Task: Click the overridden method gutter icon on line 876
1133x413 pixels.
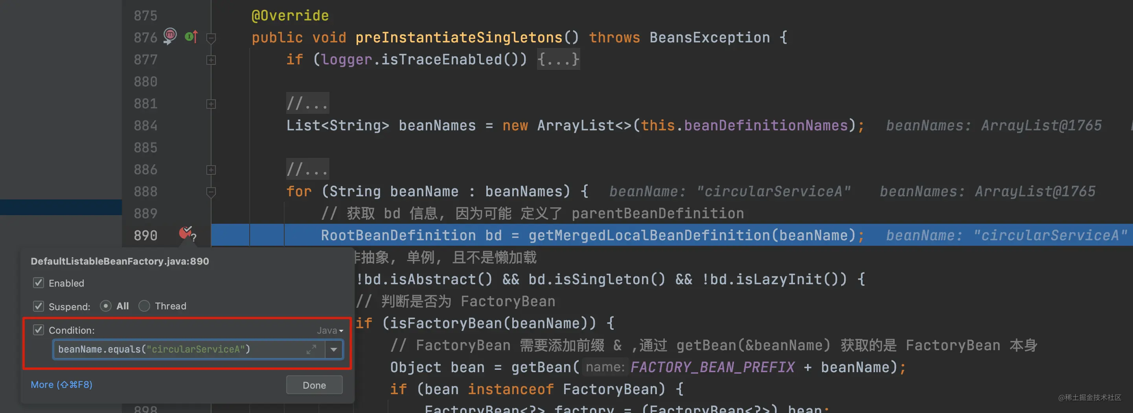Action: point(191,37)
